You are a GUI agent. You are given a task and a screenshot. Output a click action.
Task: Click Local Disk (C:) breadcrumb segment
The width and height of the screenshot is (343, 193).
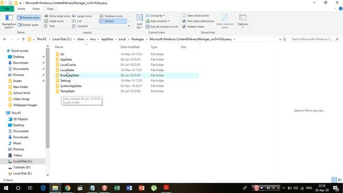(62, 39)
